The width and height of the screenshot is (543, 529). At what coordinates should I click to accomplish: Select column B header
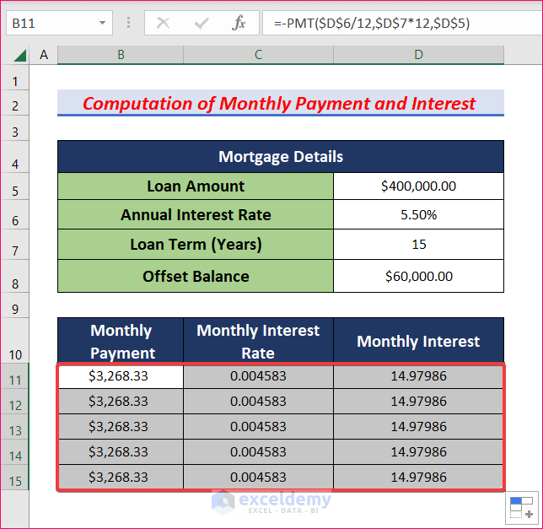click(x=121, y=55)
